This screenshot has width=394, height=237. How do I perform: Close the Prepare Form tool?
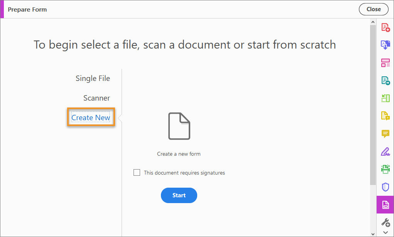tap(373, 9)
